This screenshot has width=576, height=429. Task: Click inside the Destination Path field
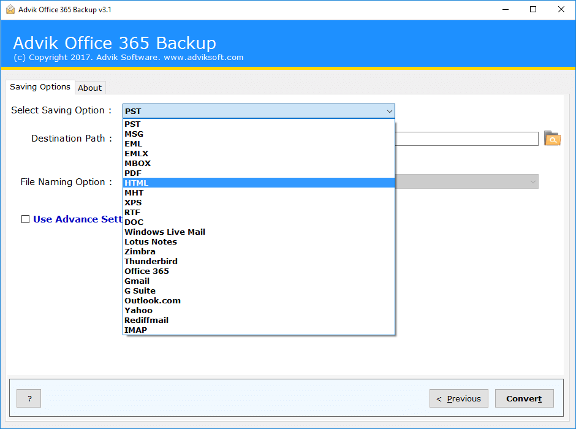coord(466,139)
